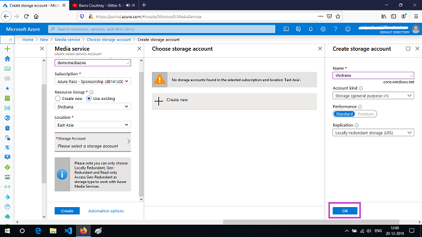422x237 pixels.
Task: Open the notifications bell
Action: [310, 29]
